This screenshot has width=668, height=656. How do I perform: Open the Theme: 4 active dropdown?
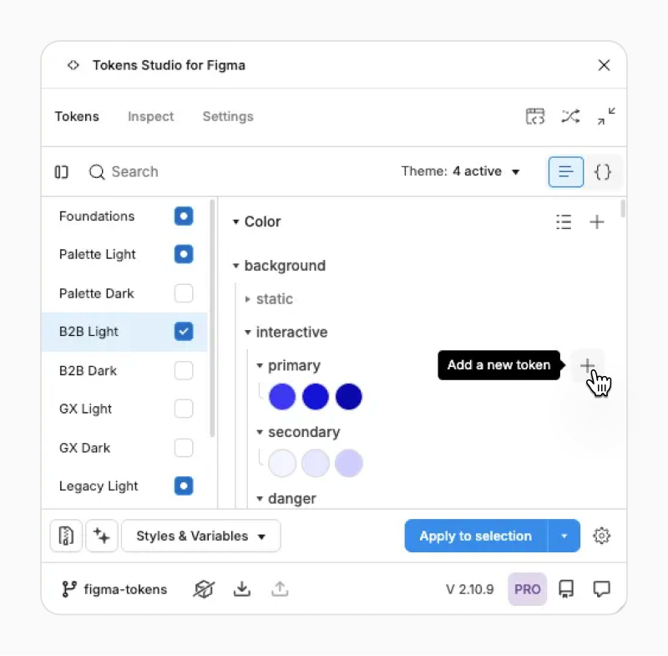[x=461, y=172]
